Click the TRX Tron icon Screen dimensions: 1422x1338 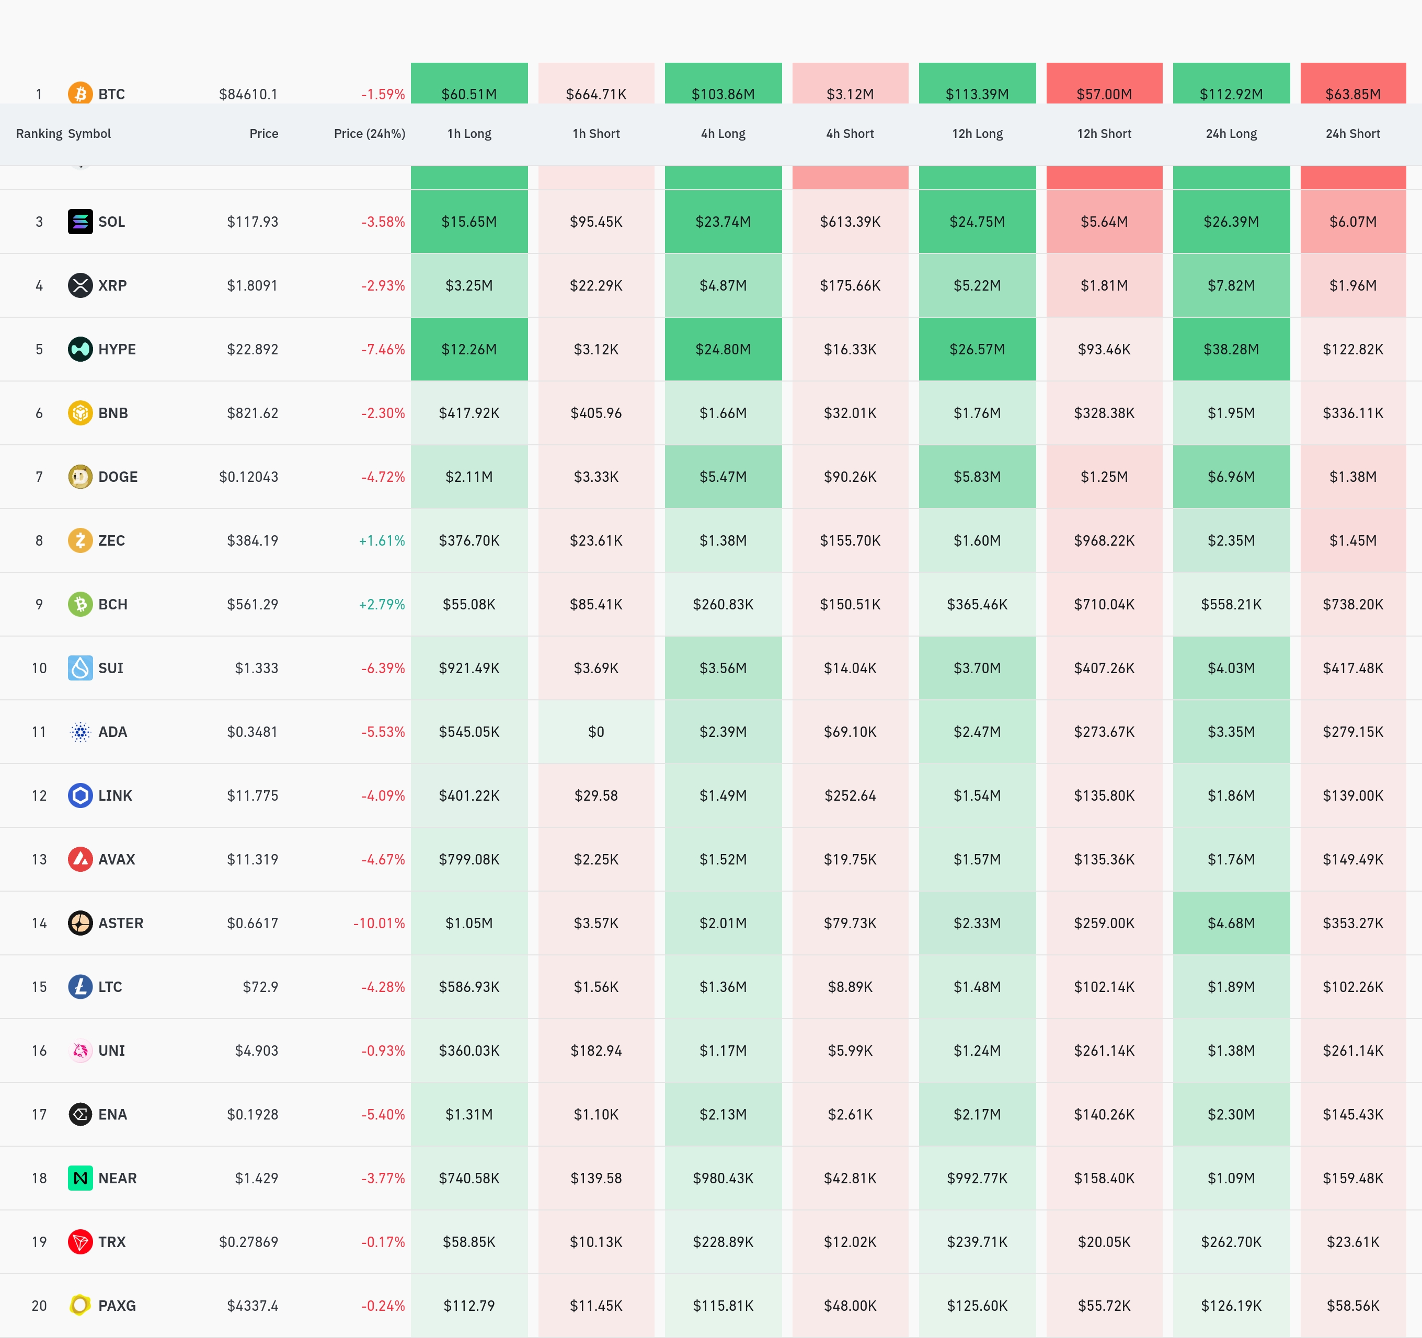pyautogui.click(x=80, y=1241)
